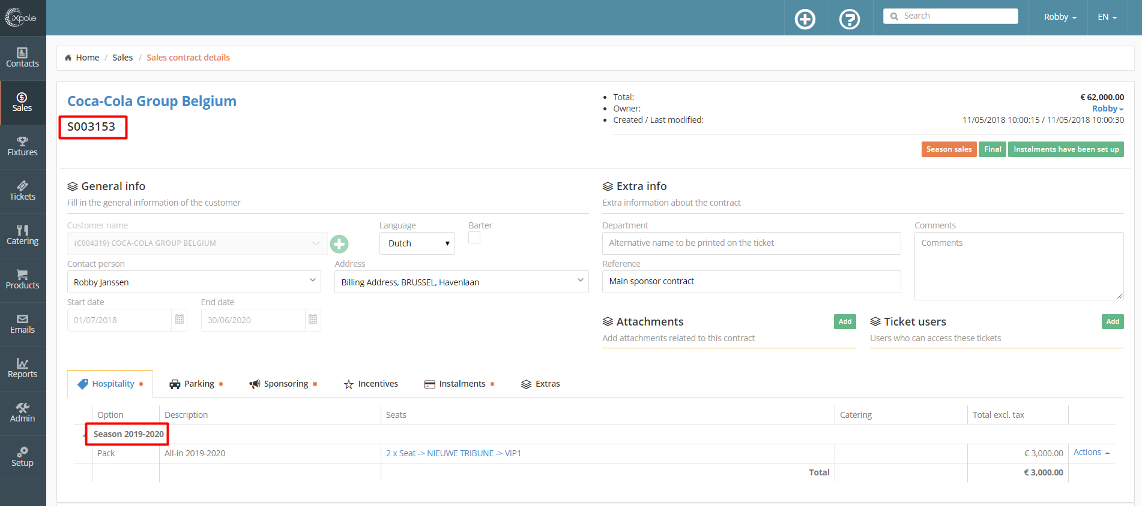
Task: Click Add button for Attachments
Action: click(x=845, y=321)
